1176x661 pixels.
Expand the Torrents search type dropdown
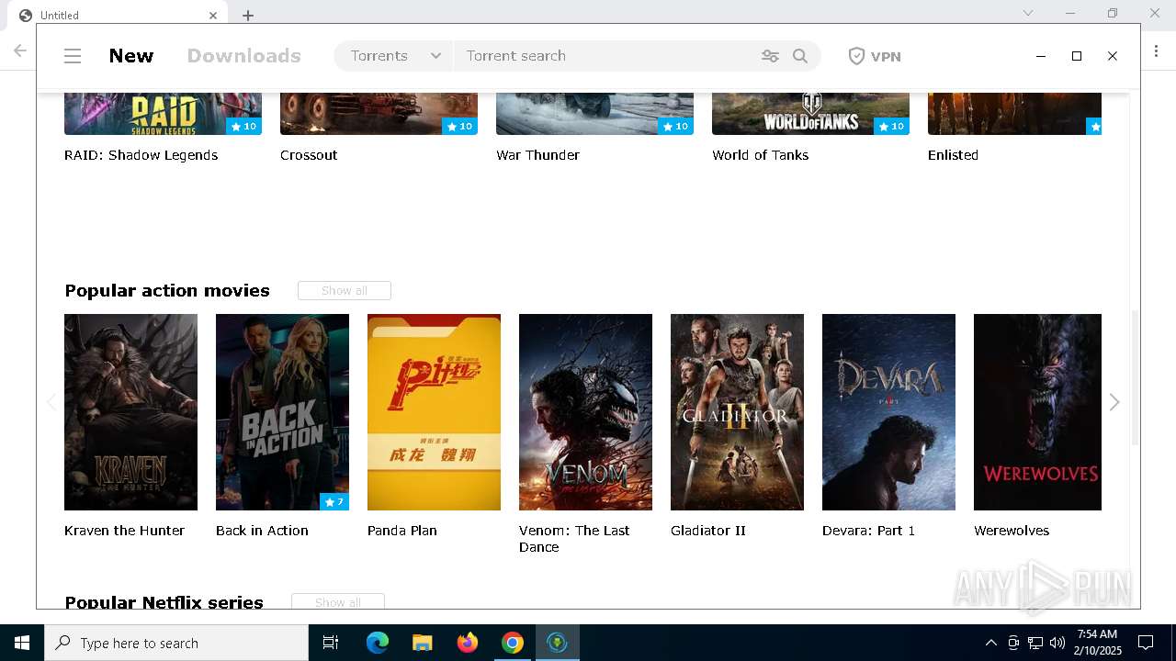(394, 56)
